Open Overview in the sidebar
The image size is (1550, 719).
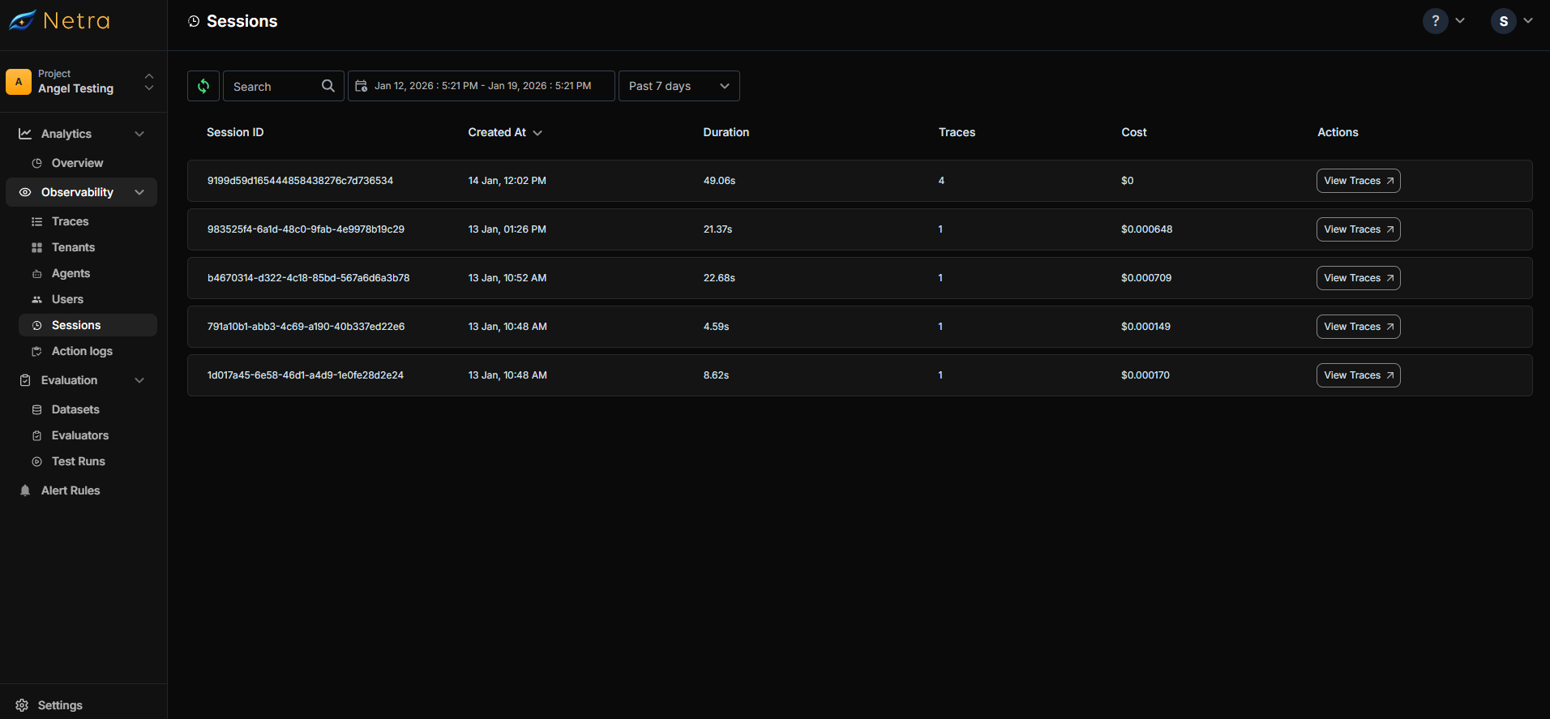(77, 163)
